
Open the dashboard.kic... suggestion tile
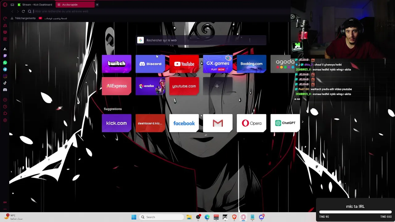click(x=150, y=123)
